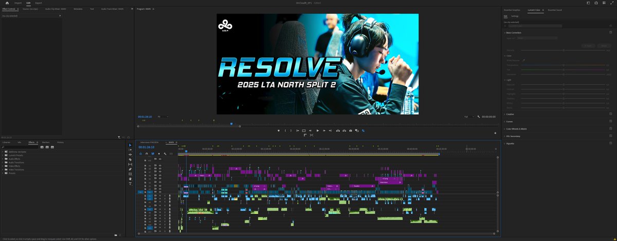Toggle proxies button in Program monitor

pos(363,131)
